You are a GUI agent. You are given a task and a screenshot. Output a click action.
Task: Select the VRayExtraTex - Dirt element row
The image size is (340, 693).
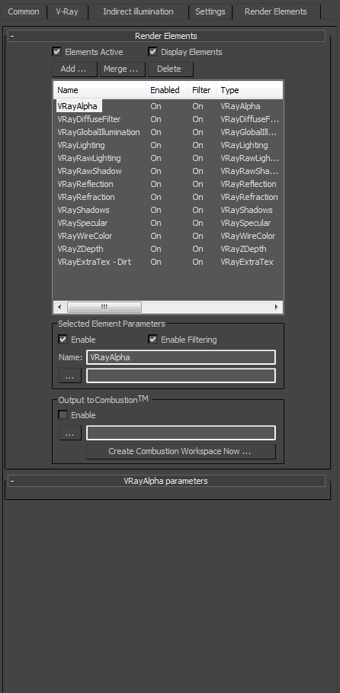click(x=168, y=262)
